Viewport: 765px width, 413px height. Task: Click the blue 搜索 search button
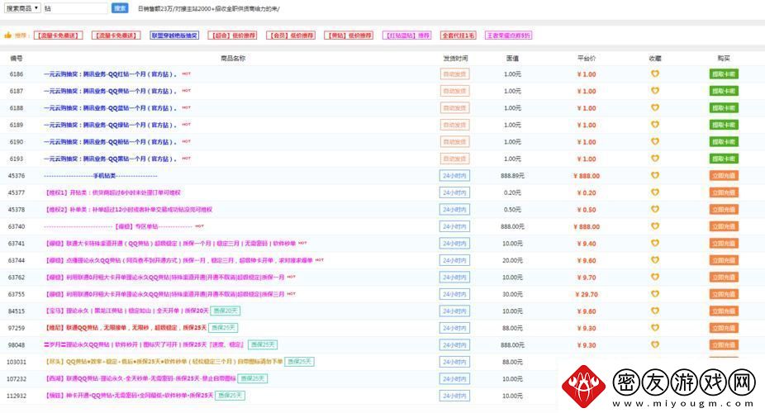click(x=120, y=8)
